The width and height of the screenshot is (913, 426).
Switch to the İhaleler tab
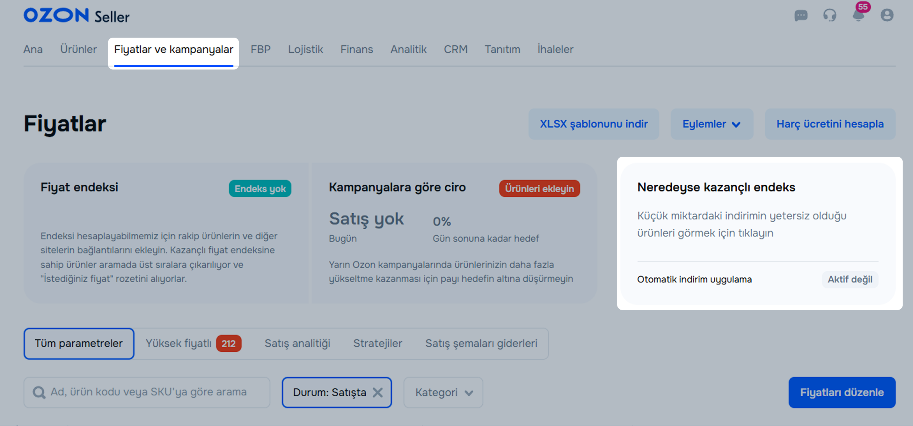click(x=555, y=49)
